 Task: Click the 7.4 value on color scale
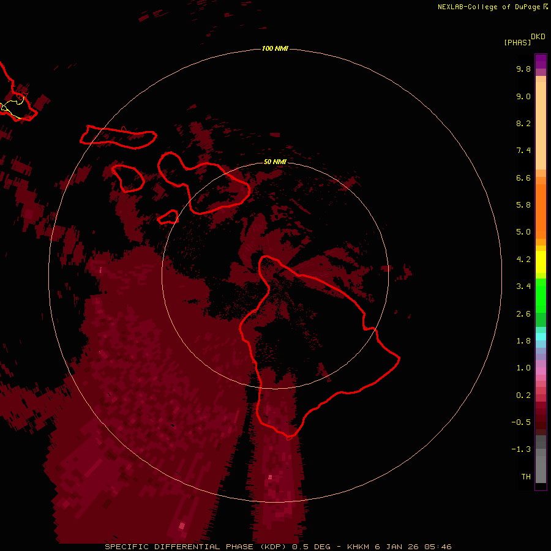(523, 151)
